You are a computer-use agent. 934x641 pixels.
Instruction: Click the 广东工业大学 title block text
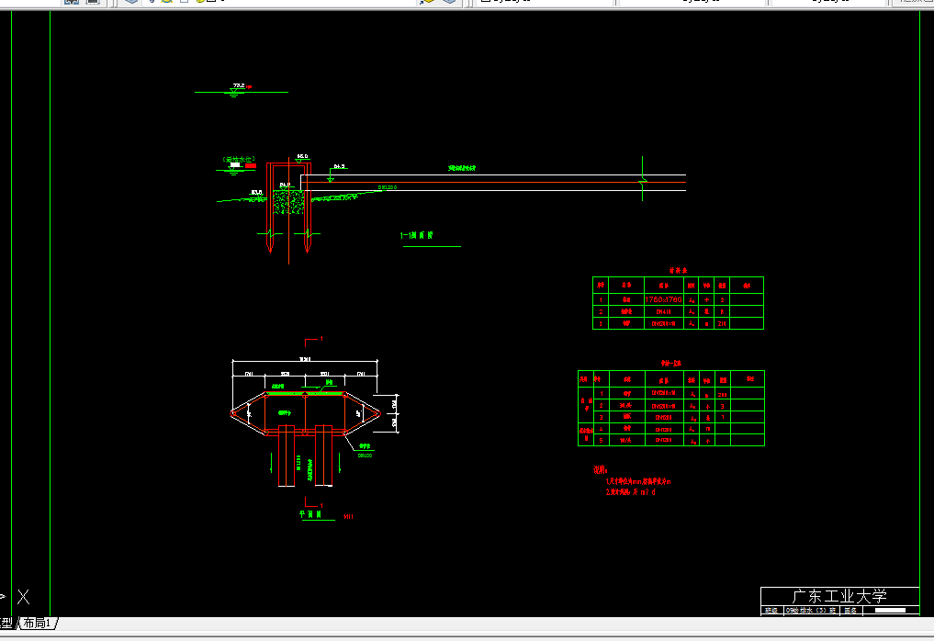839,596
